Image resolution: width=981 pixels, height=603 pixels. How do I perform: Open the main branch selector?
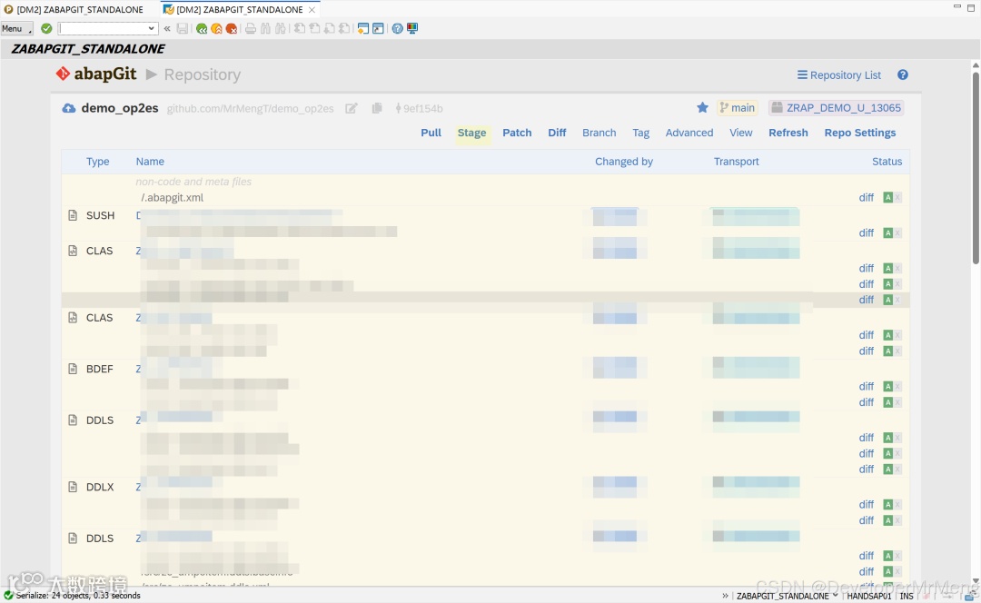click(x=737, y=107)
